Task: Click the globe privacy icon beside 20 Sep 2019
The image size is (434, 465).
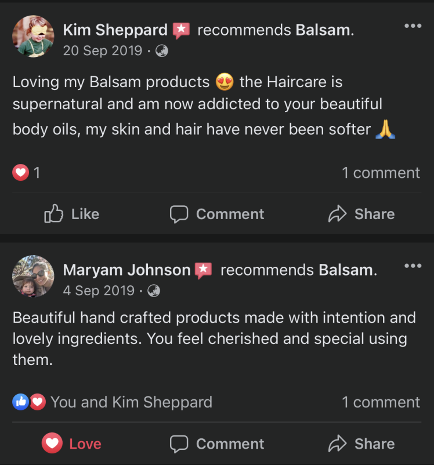Action: pyautogui.click(x=162, y=51)
